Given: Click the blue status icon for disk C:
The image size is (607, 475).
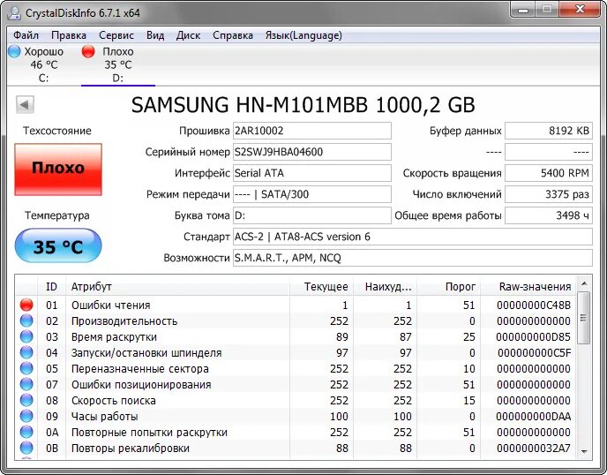Looking at the screenshot, I should coord(14,51).
